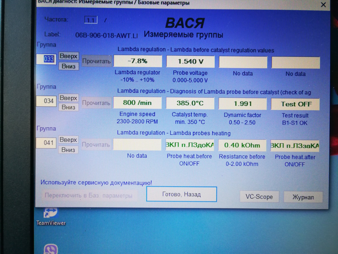This screenshot has height=254, width=338.
Task: Click the Catalyst temp. min. 350 °C label
Action: [x=190, y=118]
